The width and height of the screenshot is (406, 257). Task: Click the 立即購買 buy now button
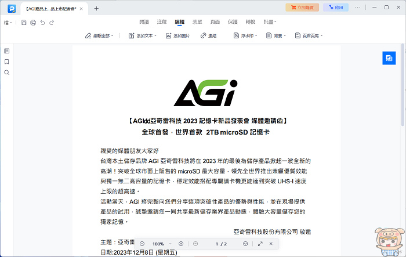tap(302, 8)
